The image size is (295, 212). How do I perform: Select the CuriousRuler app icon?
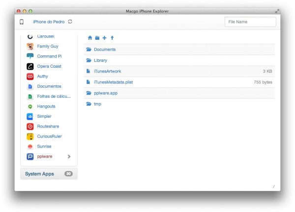tap(30, 136)
